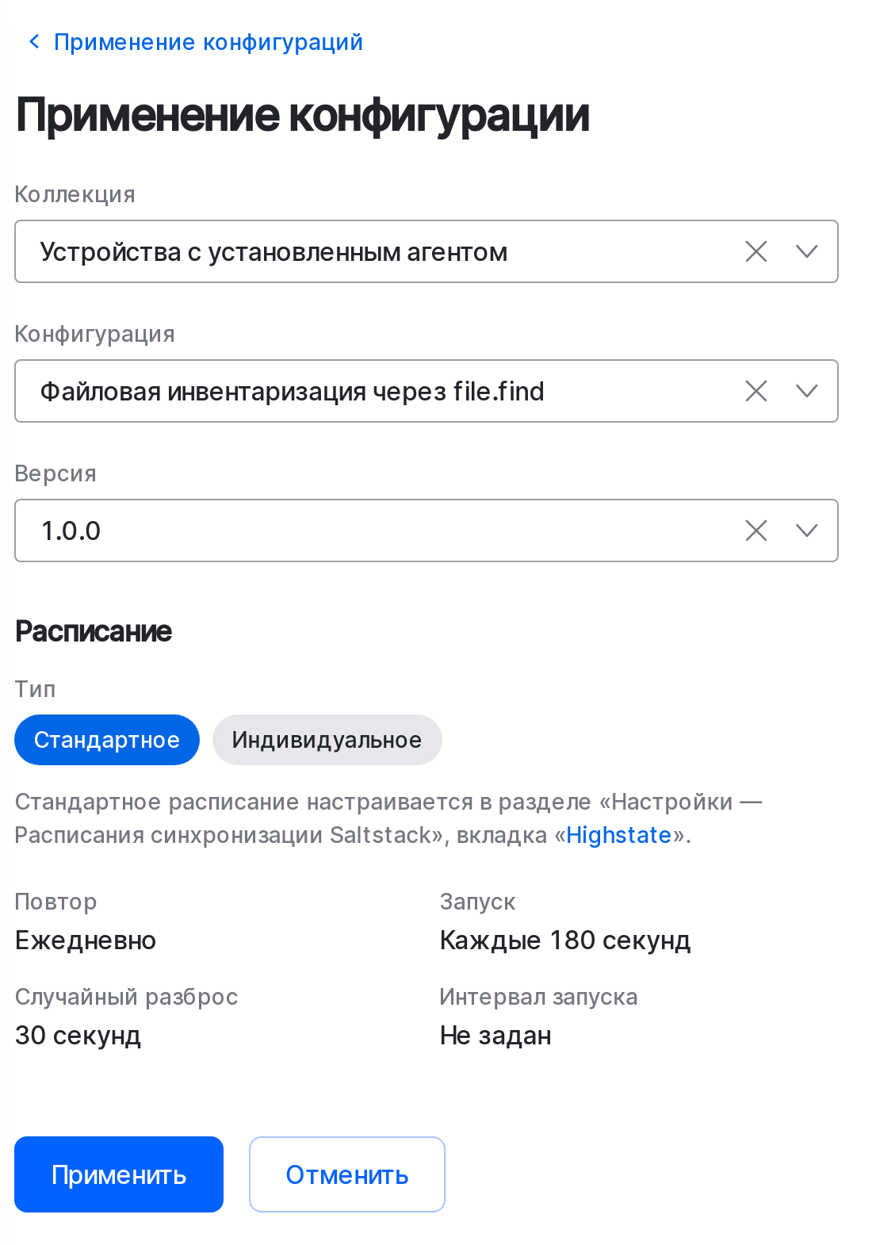This screenshot has width=876, height=1245.
Task: Clear version 1.0.0 using the X icon
Action: pos(756,531)
